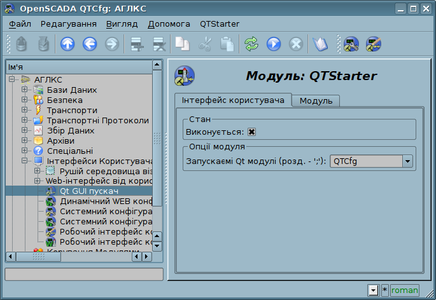This screenshot has height=300, width=436.
Task: Click the QTStarter module header icon
Action: [185, 76]
